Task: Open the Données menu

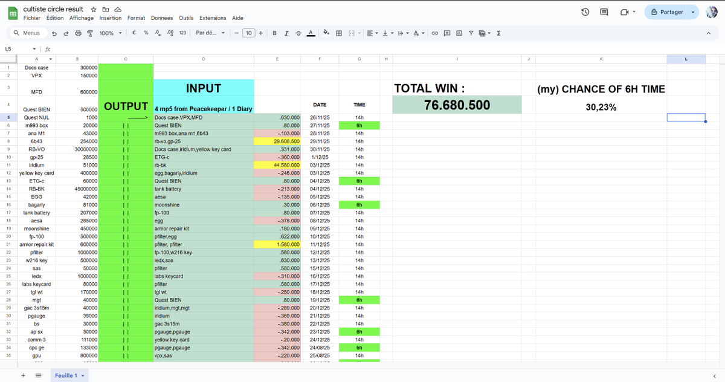Action: click(x=162, y=18)
